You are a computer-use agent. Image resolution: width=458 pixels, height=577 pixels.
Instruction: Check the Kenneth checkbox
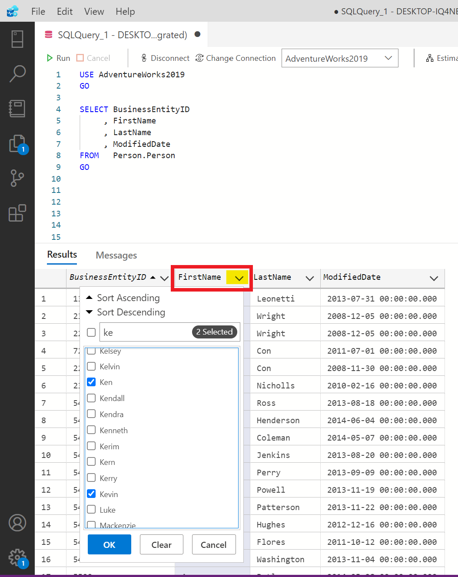[91, 430]
